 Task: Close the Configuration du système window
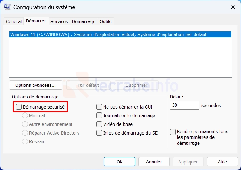click(x=233, y=7)
